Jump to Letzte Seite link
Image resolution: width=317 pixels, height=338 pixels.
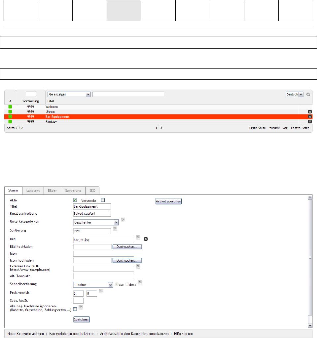tap(300, 128)
